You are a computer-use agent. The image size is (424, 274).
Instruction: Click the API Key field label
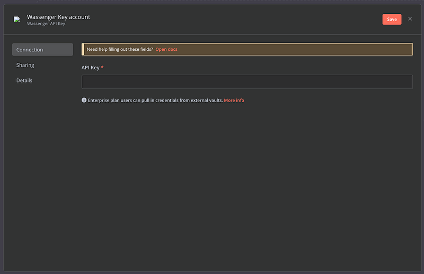(x=90, y=68)
